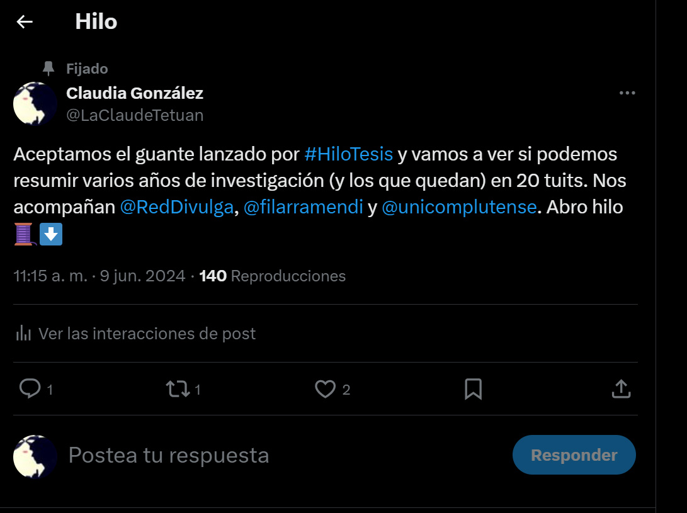Visit the @filarramendi profile link
This screenshot has width=687, height=513.
coord(303,208)
